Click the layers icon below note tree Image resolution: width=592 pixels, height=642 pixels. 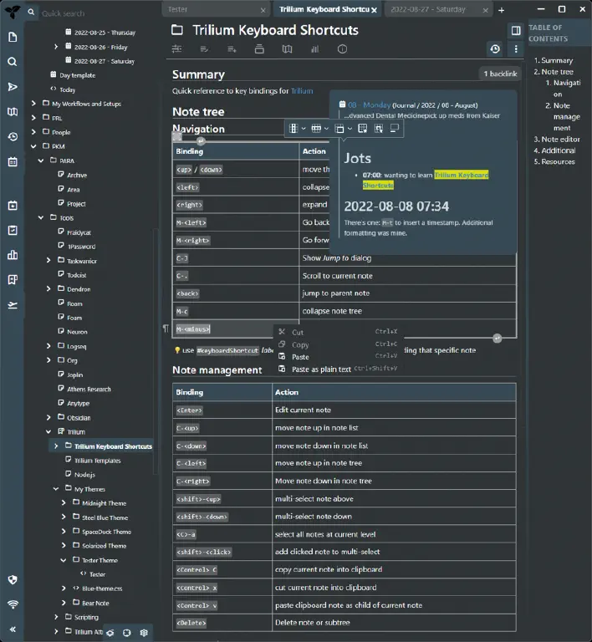(x=110, y=633)
